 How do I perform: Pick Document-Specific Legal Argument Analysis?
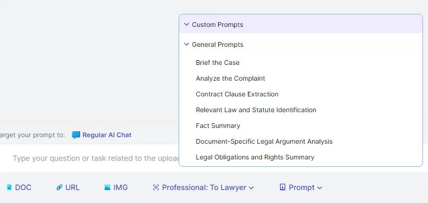point(264,141)
